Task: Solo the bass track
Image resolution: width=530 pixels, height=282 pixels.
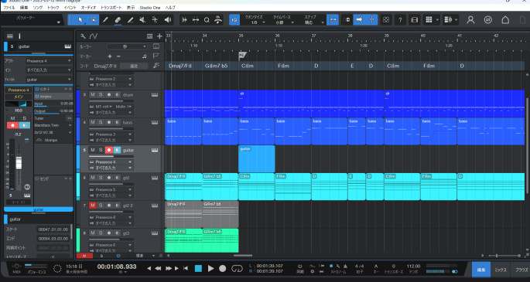Action: [101, 122]
